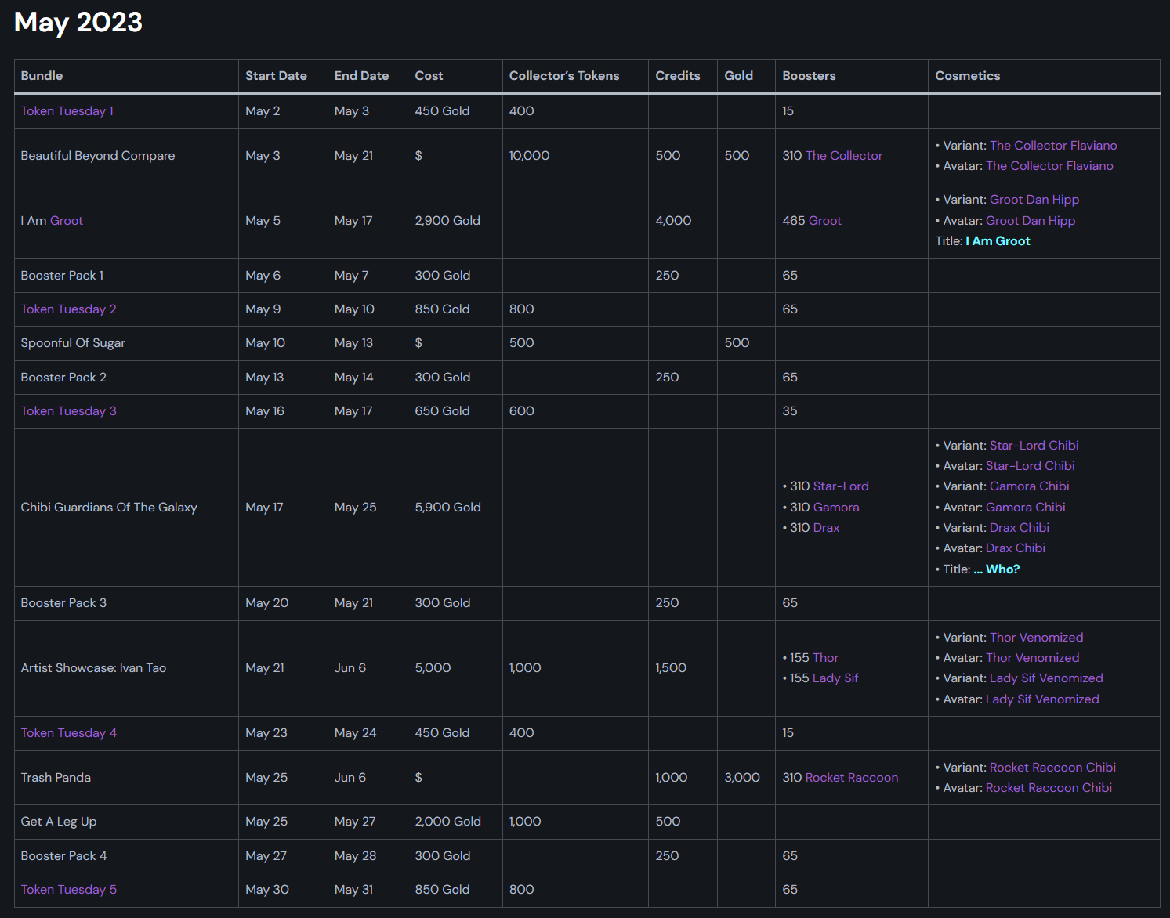Screen dimensions: 1170x918
Task: Open the Token Tuesday 4 link
Action: (x=68, y=733)
